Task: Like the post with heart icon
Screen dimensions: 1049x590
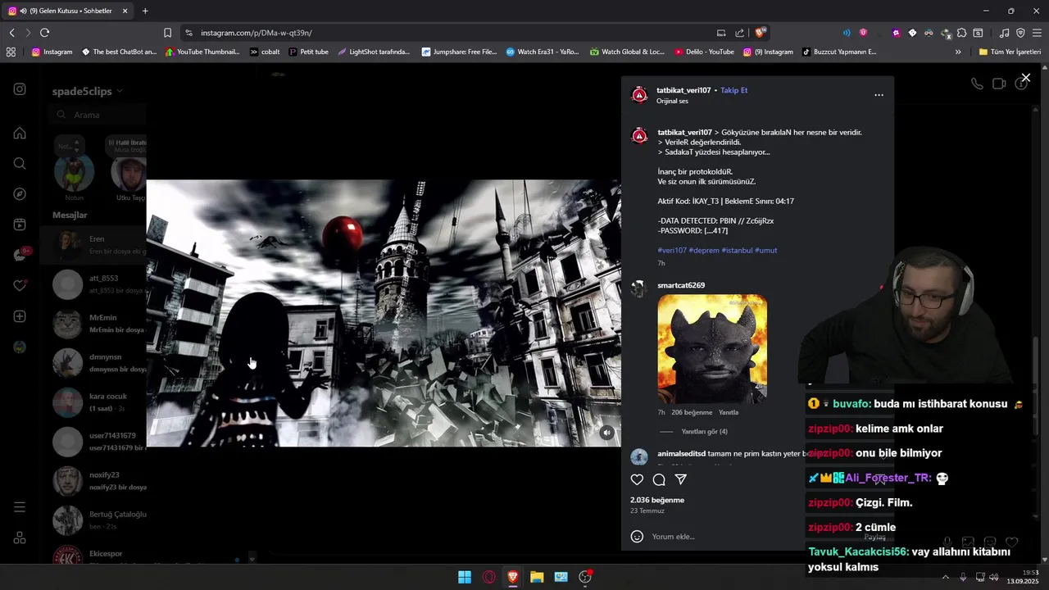Action: point(637,479)
